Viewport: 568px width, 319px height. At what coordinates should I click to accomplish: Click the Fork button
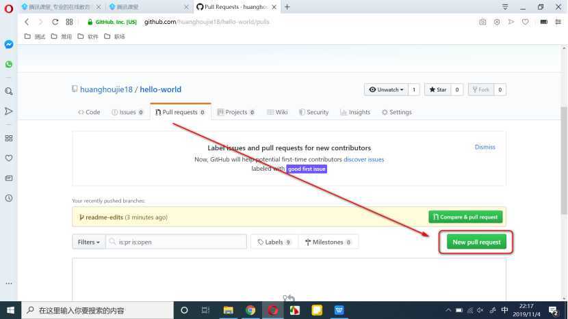(481, 89)
